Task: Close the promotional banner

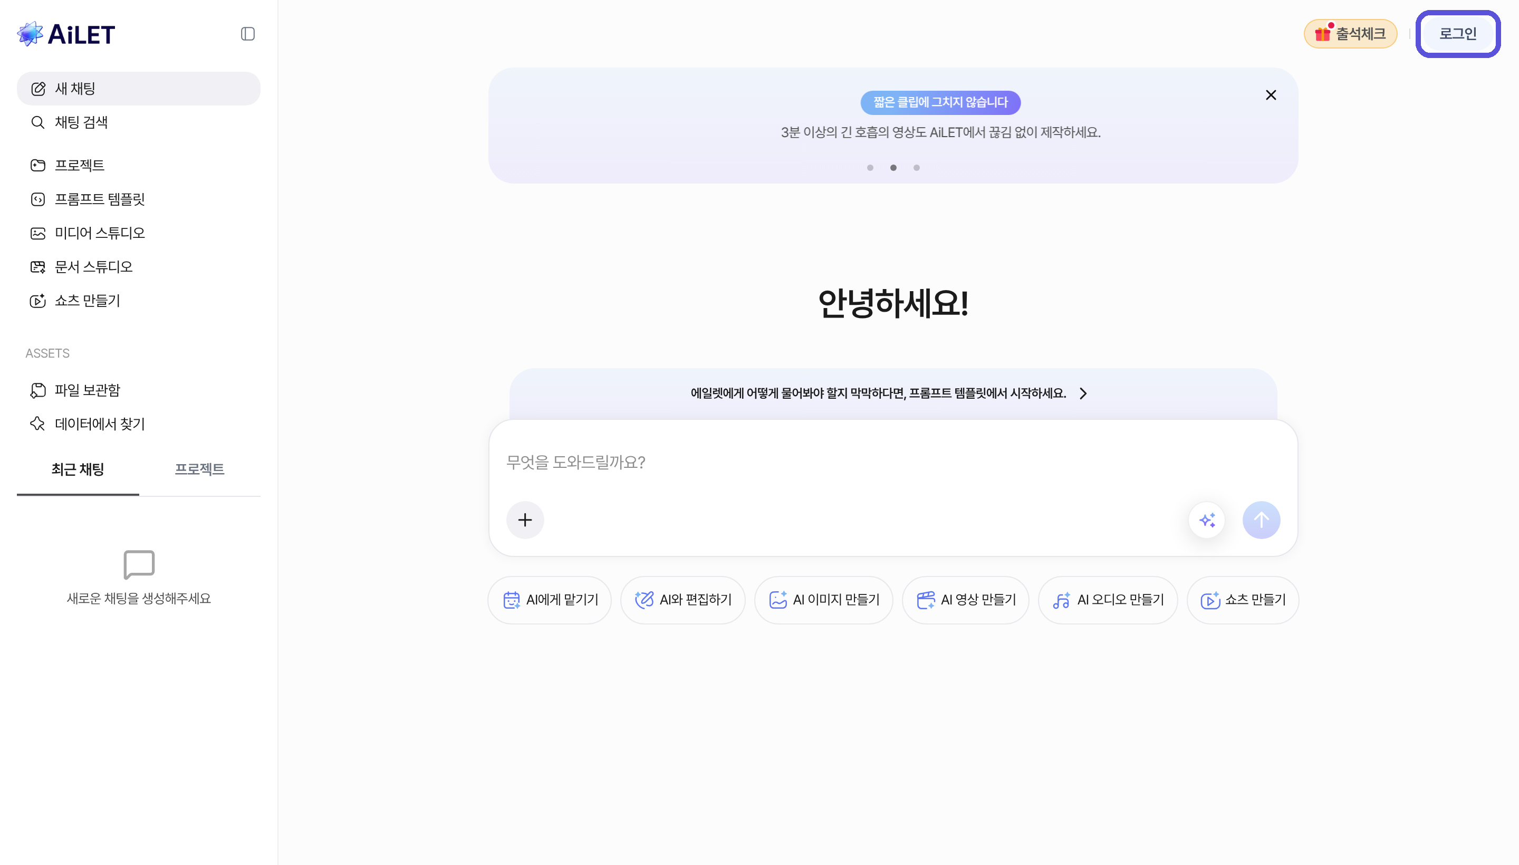Action: [x=1271, y=95]
